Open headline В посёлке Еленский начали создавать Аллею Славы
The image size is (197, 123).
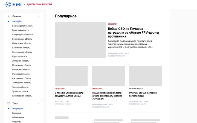69,94
